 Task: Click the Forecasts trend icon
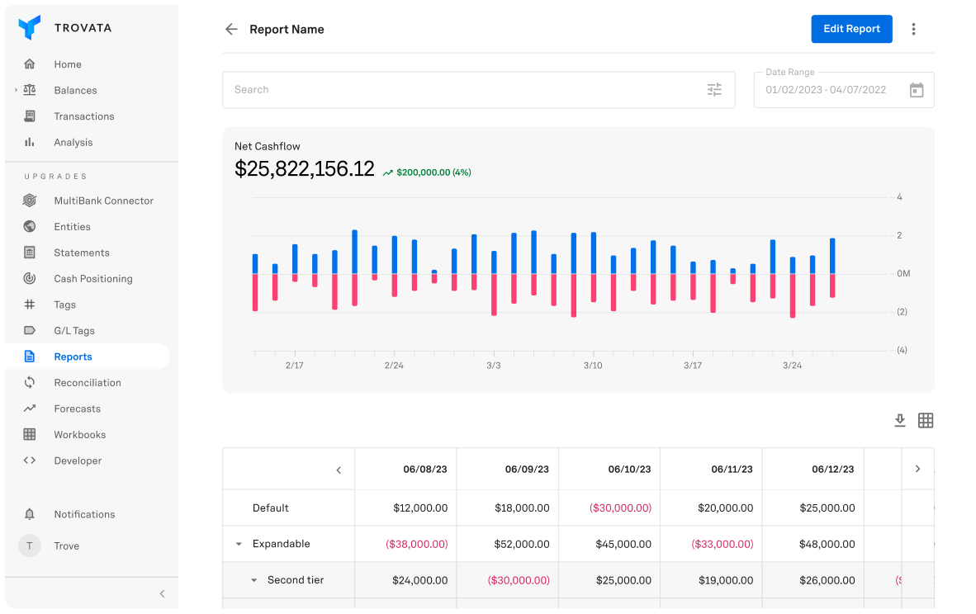(29, 409)
